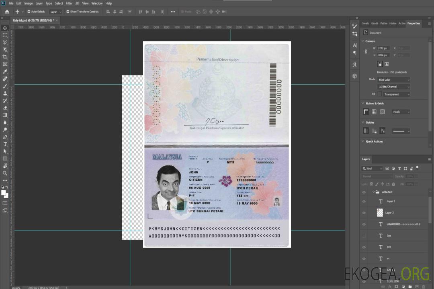Open the Fill Transparent dropdown
The image size is (434, 289).
396,94
